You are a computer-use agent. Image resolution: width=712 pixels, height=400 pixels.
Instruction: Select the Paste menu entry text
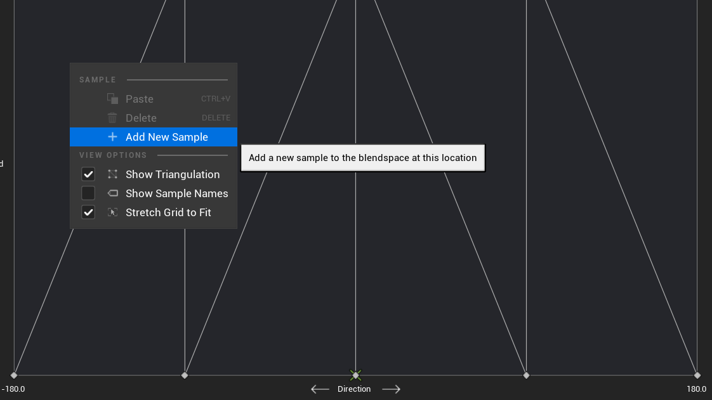coord(140,99)
